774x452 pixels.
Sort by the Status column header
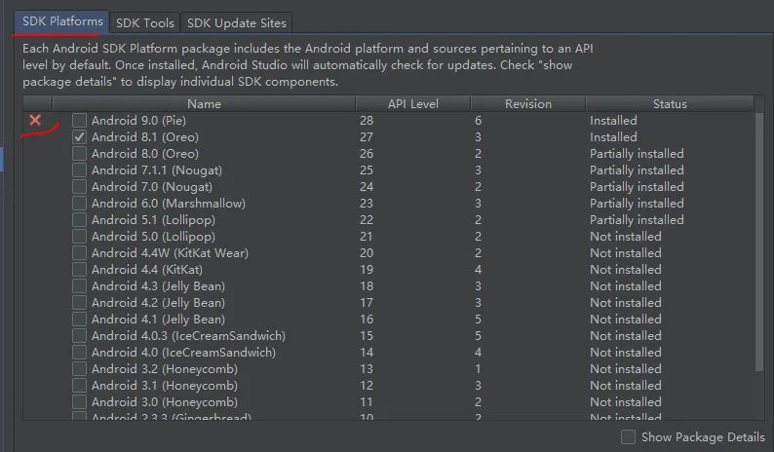[670, 103]
